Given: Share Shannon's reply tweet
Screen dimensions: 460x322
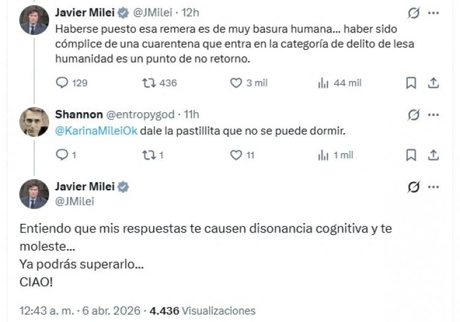Looking at the screenshot, I should 432,155.
